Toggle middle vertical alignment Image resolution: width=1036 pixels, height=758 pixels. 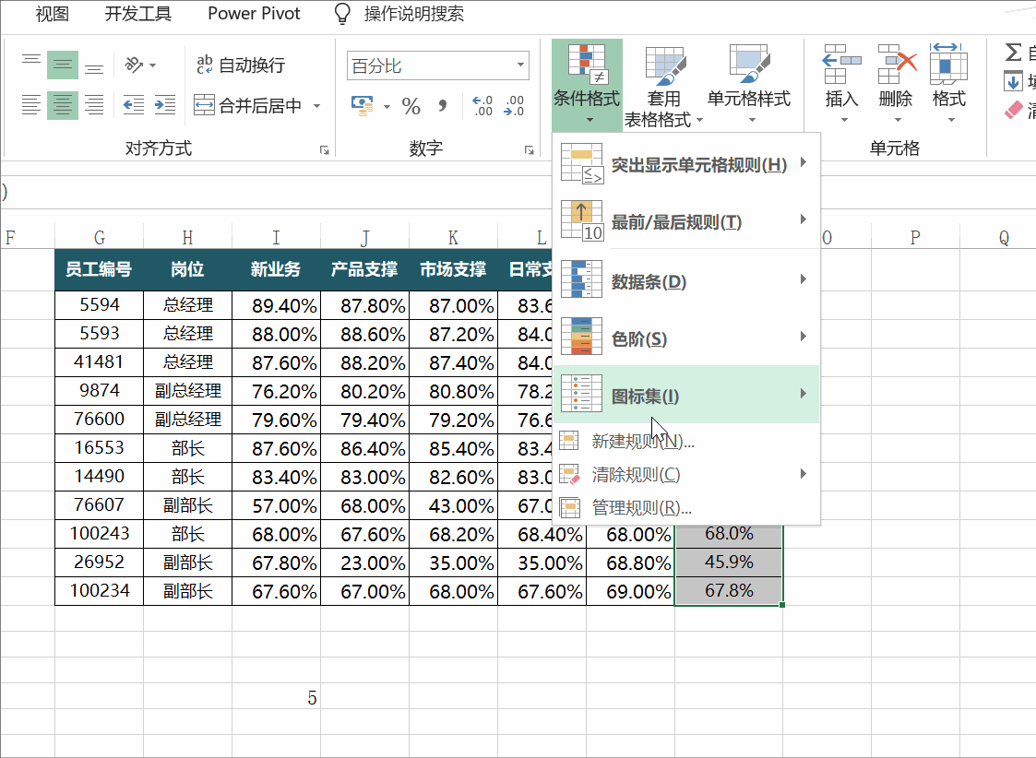(x=63, y=65)
